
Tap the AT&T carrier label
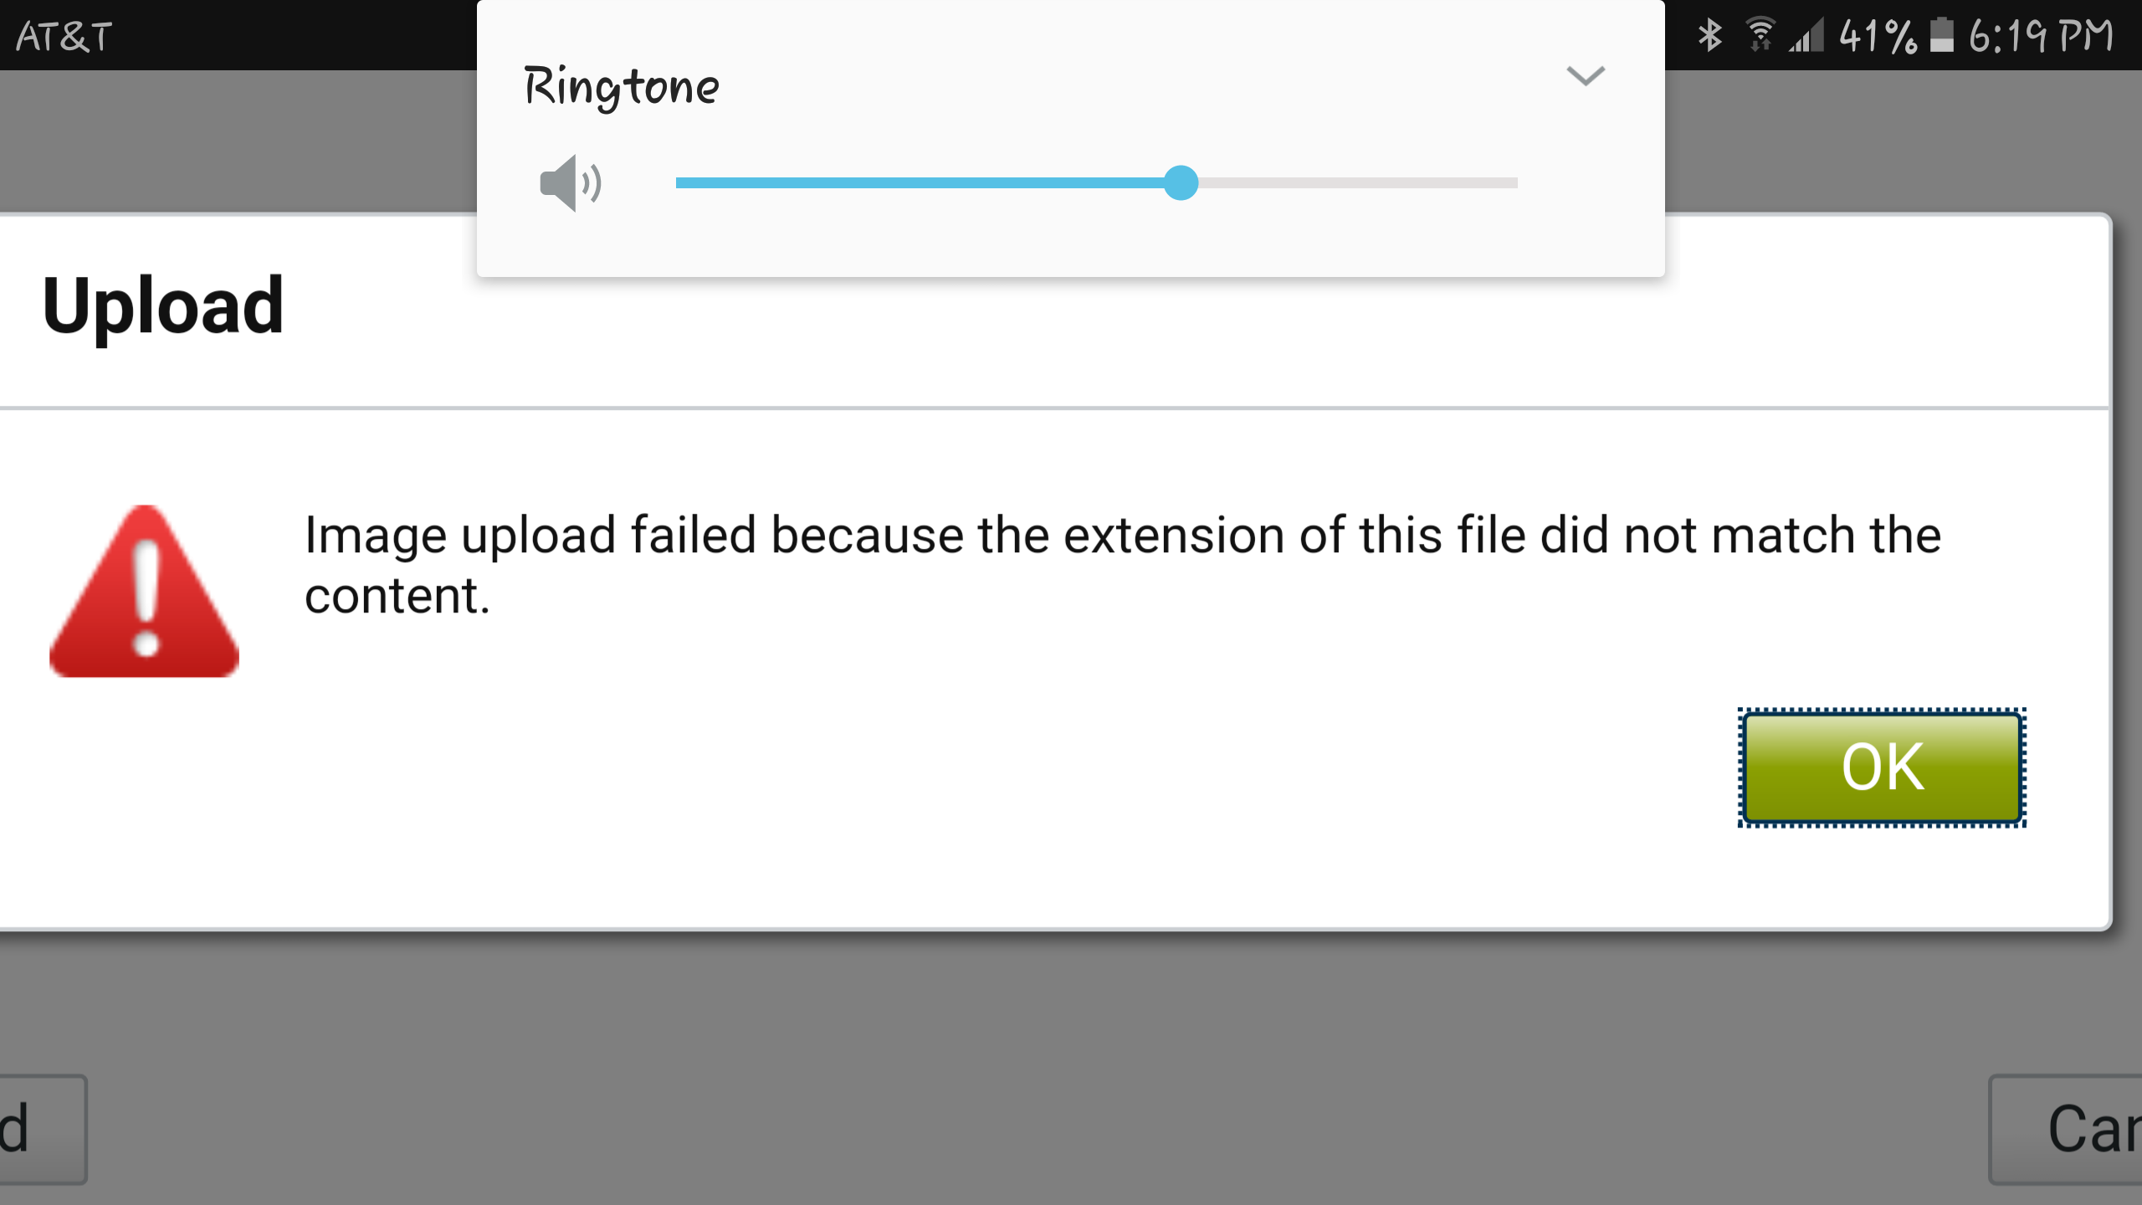(64, 37)
